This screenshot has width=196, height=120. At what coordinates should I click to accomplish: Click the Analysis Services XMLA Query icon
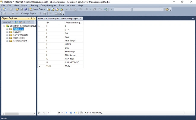(61, 9)
